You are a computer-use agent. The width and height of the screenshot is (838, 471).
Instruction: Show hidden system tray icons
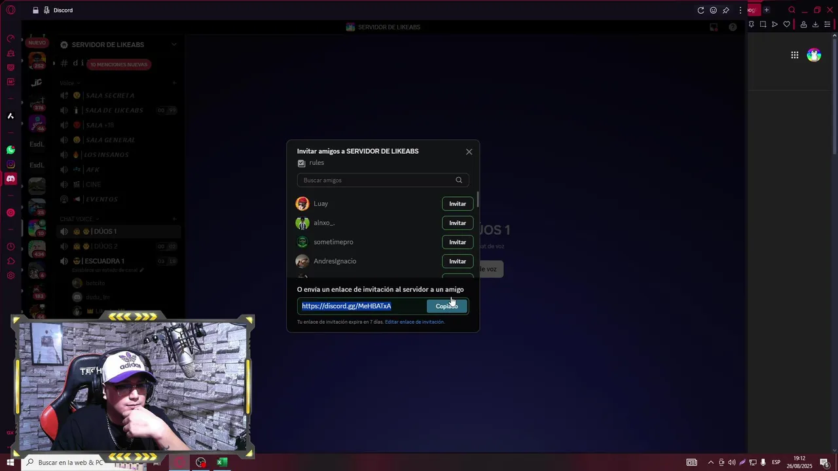(x=710, y=462)
